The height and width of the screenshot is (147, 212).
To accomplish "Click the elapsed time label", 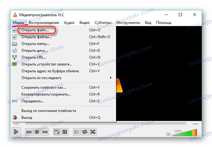I will click(x=16, y=124).
